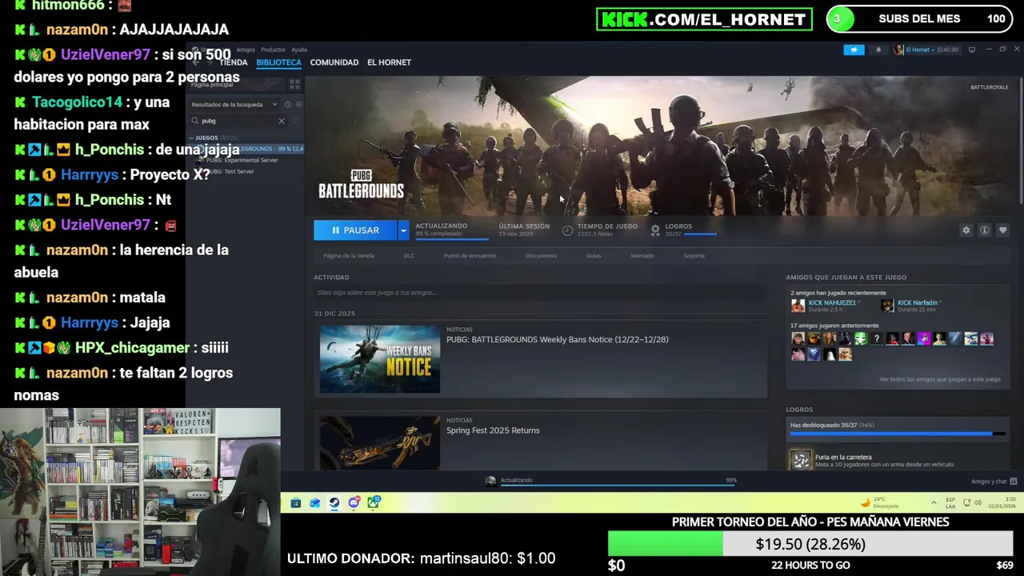The height and width of the screenshot is (576, 1024).
Task: Open the Weekly Bans Notice news title
Action: [558, 340]
